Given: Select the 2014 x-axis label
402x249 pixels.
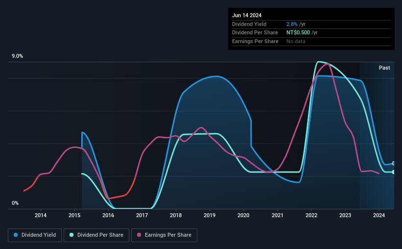Looking at the screenshot, I should point(41,215).
